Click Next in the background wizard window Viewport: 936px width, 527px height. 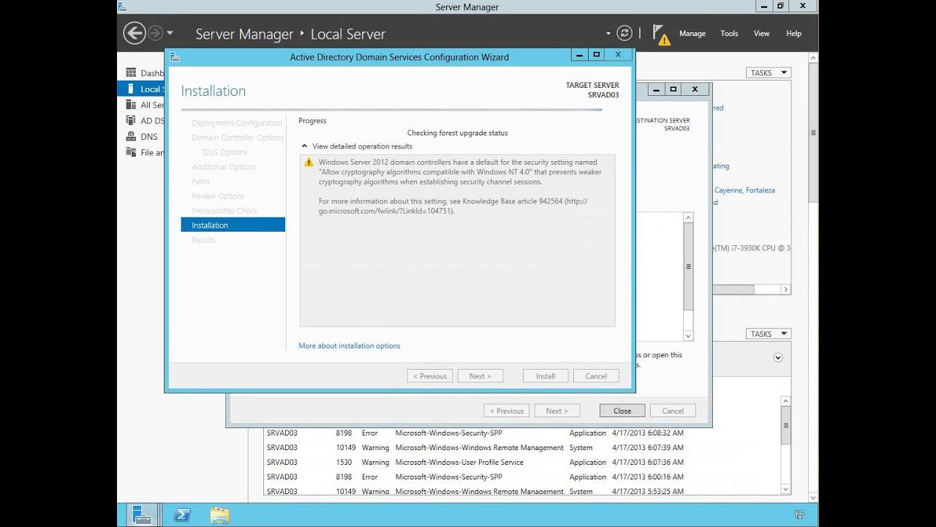tap(557, 411)
